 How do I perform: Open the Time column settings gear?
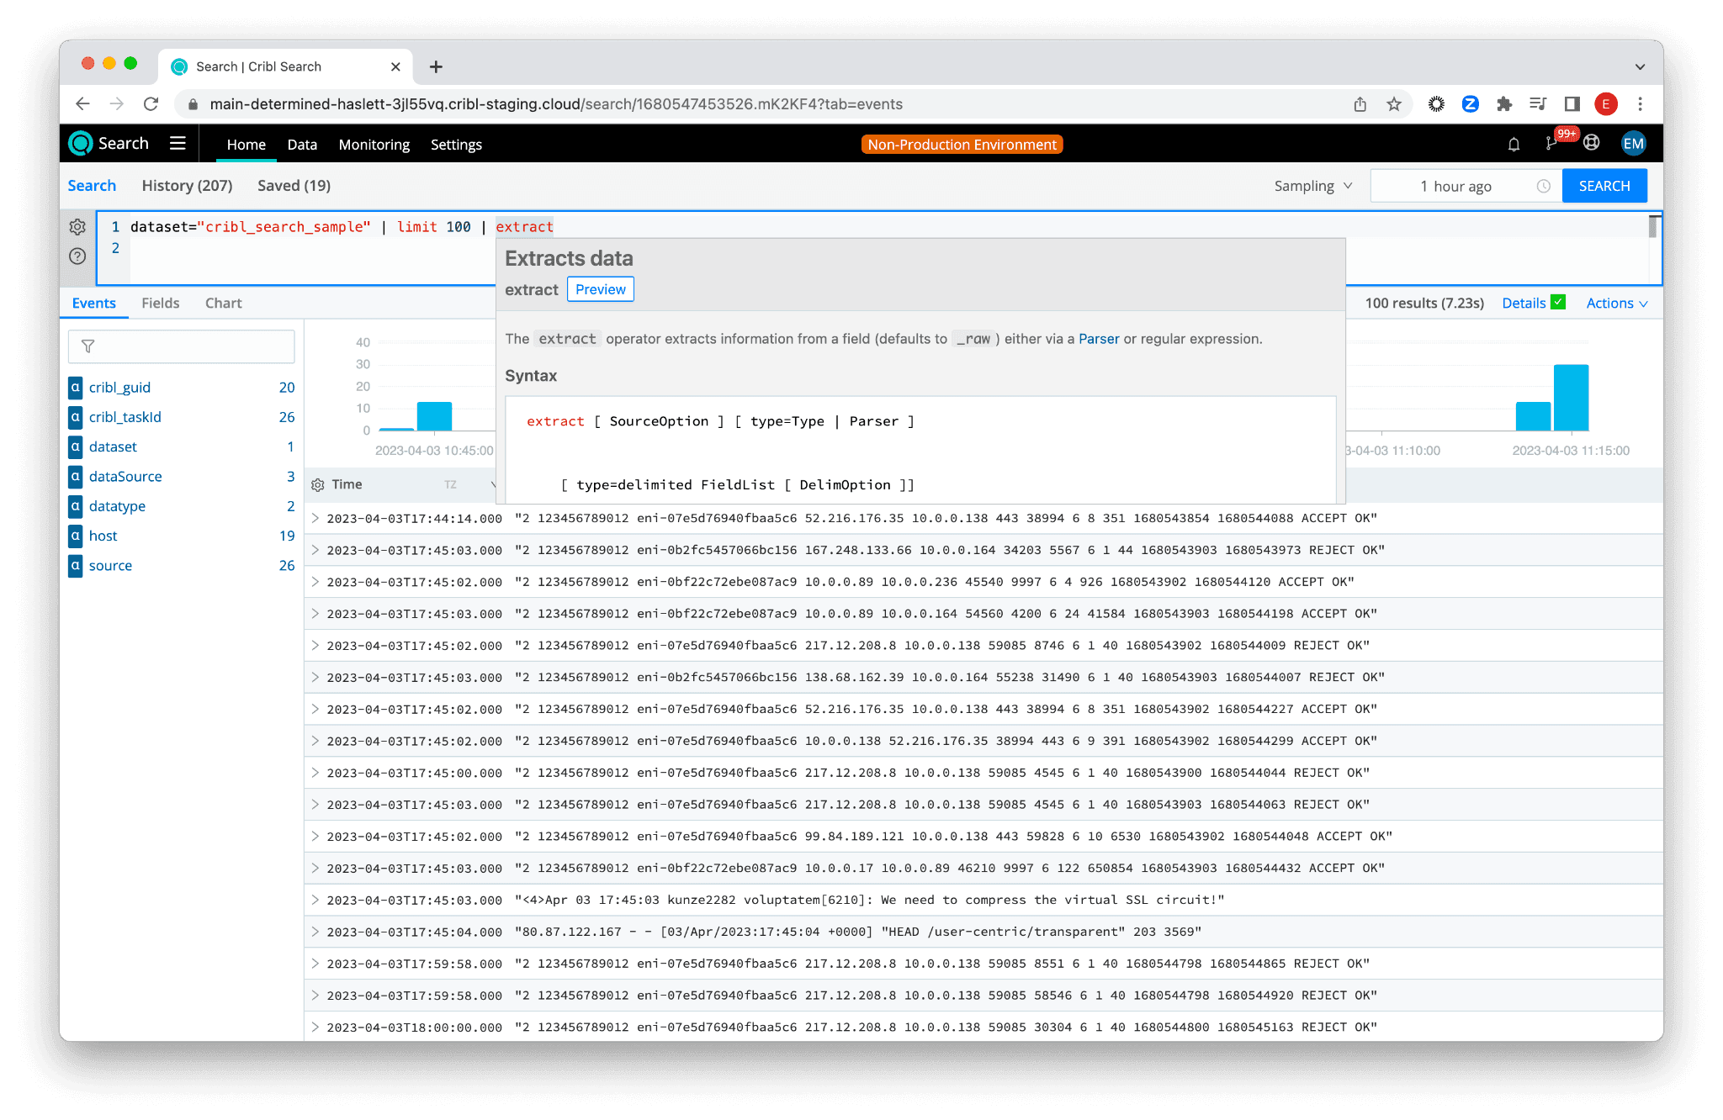[x=318, y=485]
